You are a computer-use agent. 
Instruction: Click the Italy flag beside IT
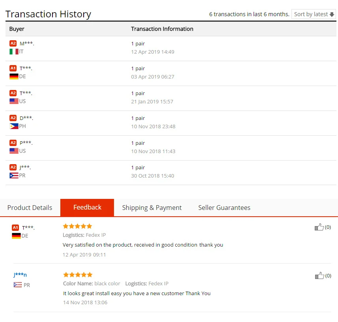14,52
